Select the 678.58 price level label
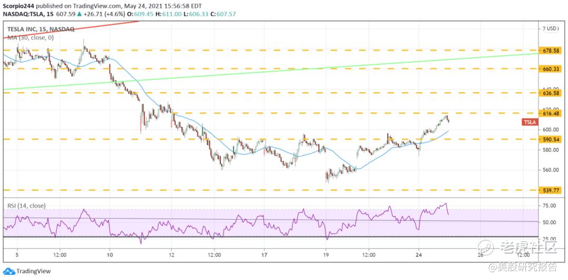The width and height of the screenshot is (568, 280). point(551,51)
